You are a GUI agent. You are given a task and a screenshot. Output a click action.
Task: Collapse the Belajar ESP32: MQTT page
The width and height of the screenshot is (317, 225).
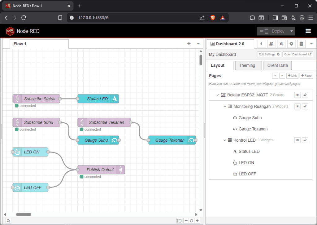coord(218,95)
